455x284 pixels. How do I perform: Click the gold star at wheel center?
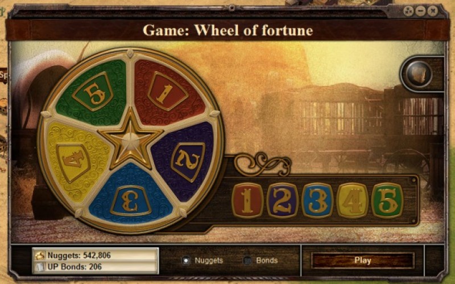[x=131, y=139]
